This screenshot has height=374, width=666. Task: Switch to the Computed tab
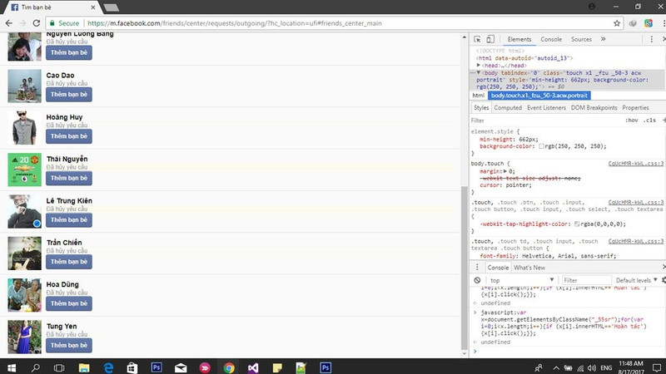coord(507,108)
